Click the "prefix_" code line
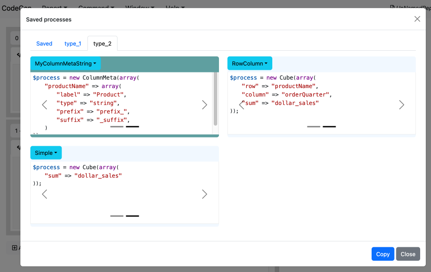 pyautogui.click(x=93, y=111)
